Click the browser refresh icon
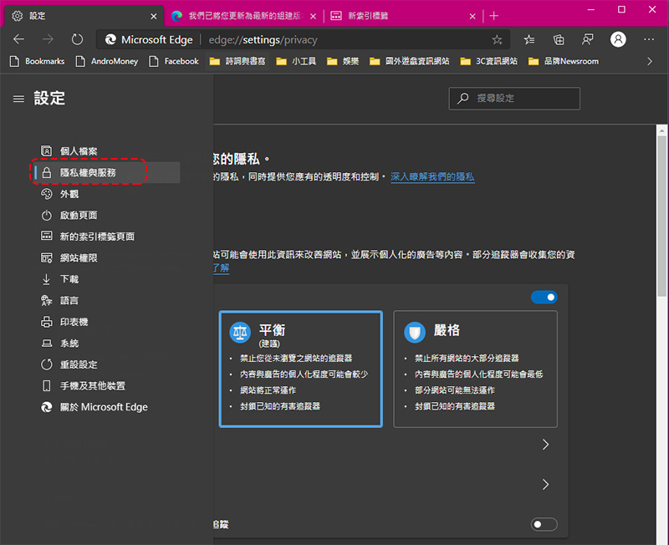Image resolution: width=669 pixels, height=545 pixels. 77,39
